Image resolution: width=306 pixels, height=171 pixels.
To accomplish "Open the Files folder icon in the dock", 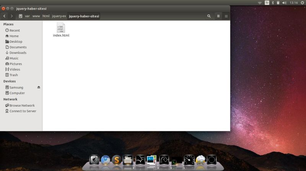I will tap(128, 160).
